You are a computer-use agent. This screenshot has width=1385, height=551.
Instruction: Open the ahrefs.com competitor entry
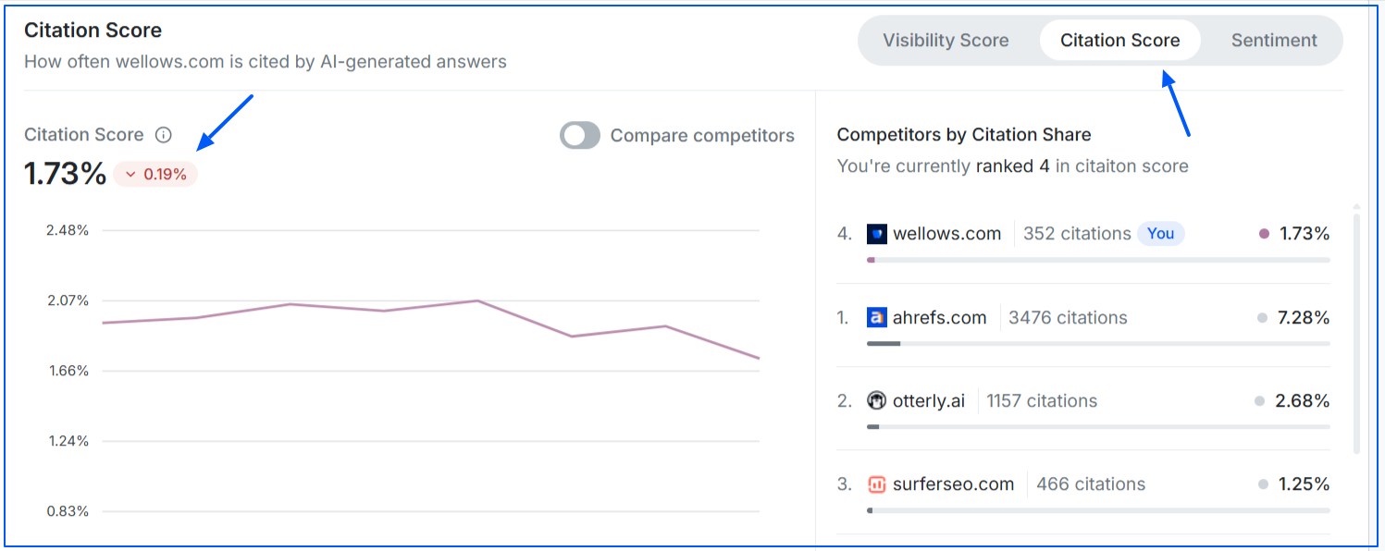[x=939, y=318]
